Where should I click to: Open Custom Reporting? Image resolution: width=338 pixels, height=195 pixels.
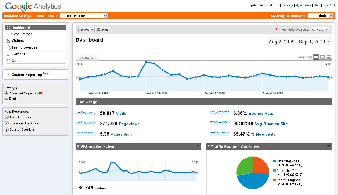point(27,74)
